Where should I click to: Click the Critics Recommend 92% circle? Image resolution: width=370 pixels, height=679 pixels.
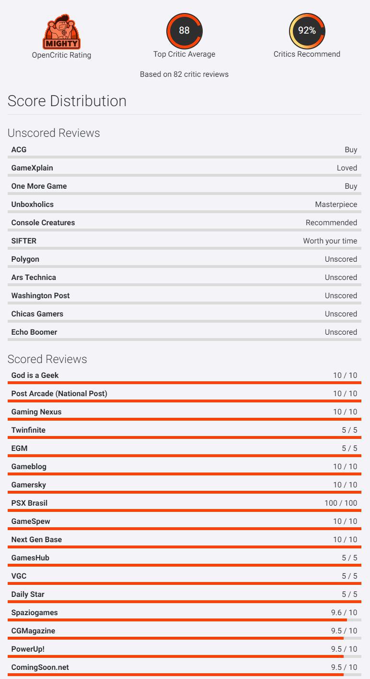coord(307,31)
